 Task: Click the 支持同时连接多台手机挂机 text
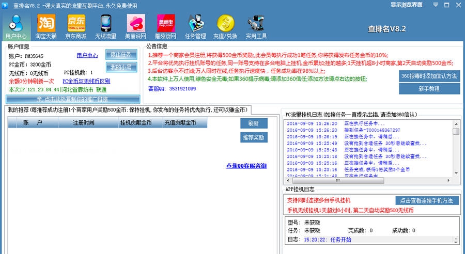(x=318, y=200)
